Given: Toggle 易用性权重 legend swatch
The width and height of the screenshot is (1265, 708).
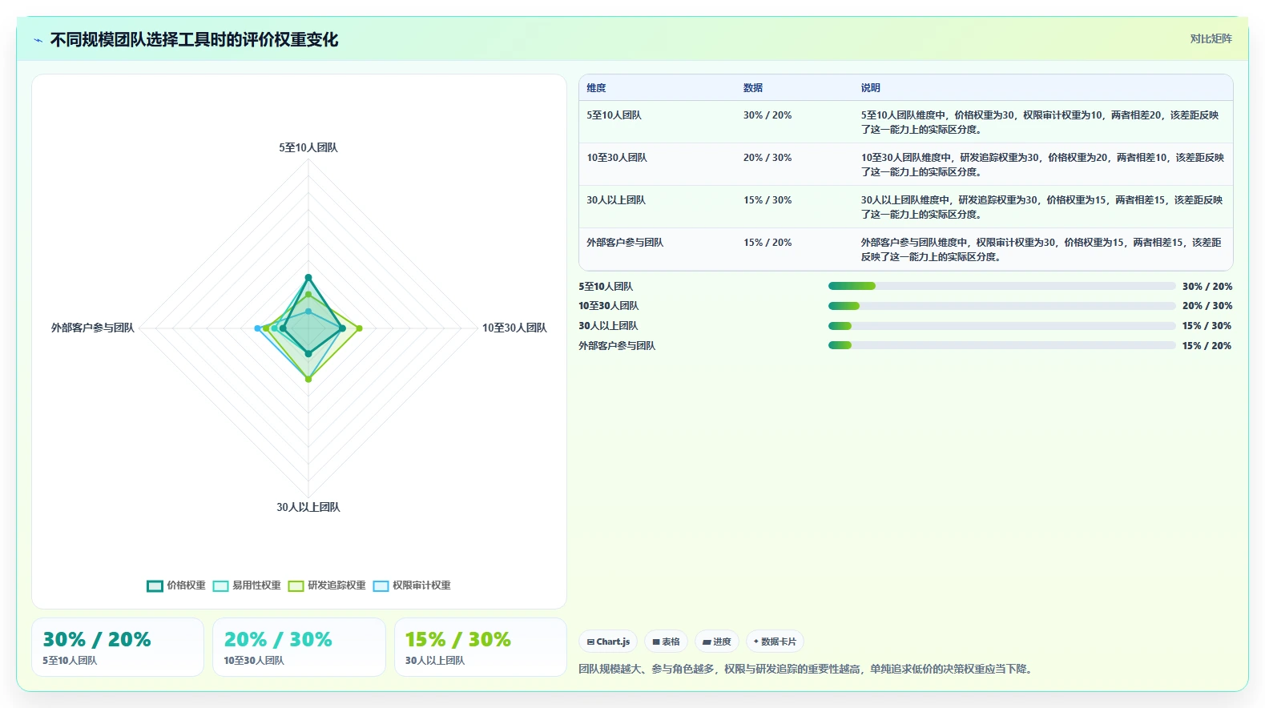Looking at the screenshot, I should tap(220, 586).
